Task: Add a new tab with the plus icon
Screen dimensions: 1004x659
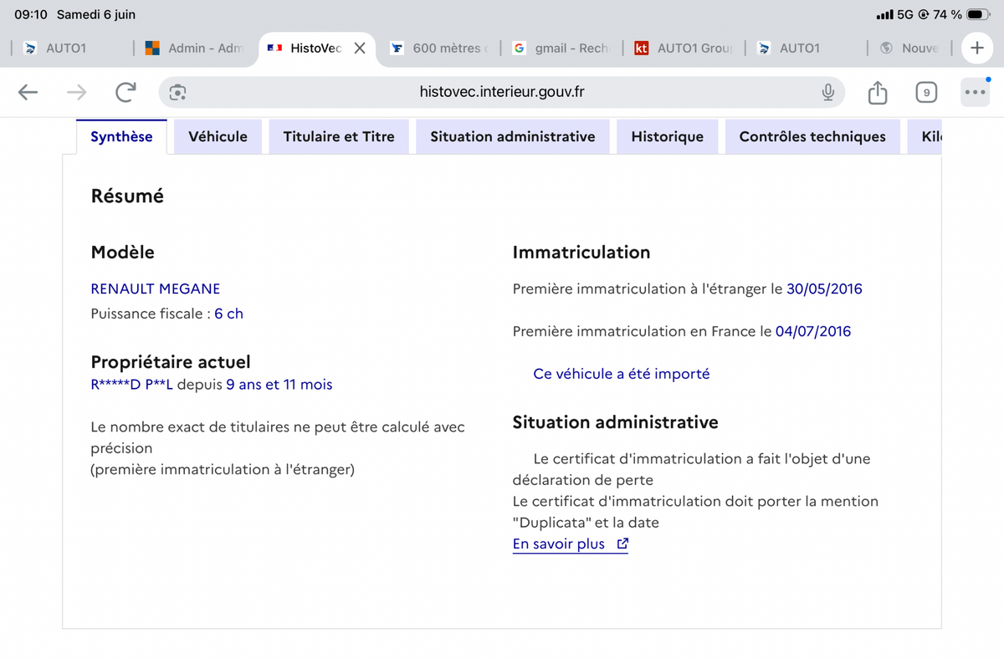Action: pyautogui.click(x=976, y=48)
